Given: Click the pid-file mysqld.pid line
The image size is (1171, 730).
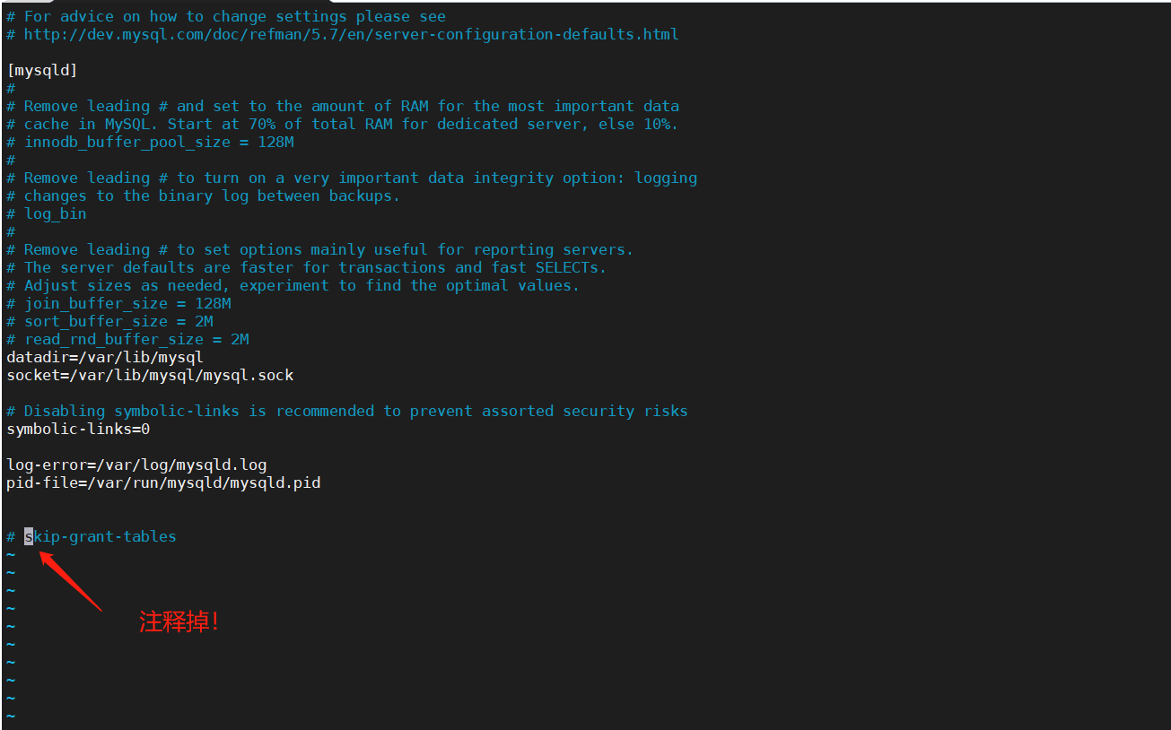Looking at the screenshot, I should coord(163,482).
